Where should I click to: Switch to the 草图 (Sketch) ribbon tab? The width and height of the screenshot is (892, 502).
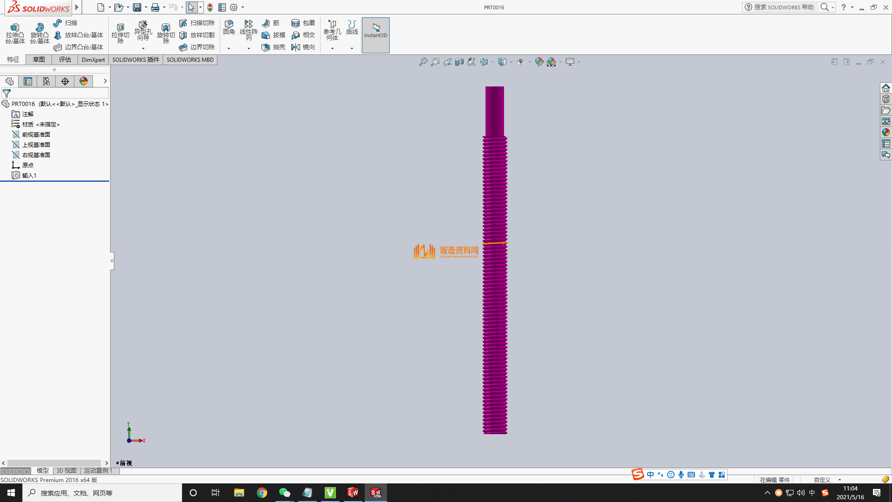(x=39, y=59)
